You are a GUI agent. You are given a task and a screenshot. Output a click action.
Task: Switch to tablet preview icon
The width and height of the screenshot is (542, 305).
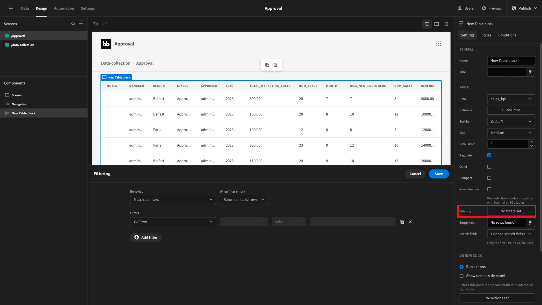437,24
